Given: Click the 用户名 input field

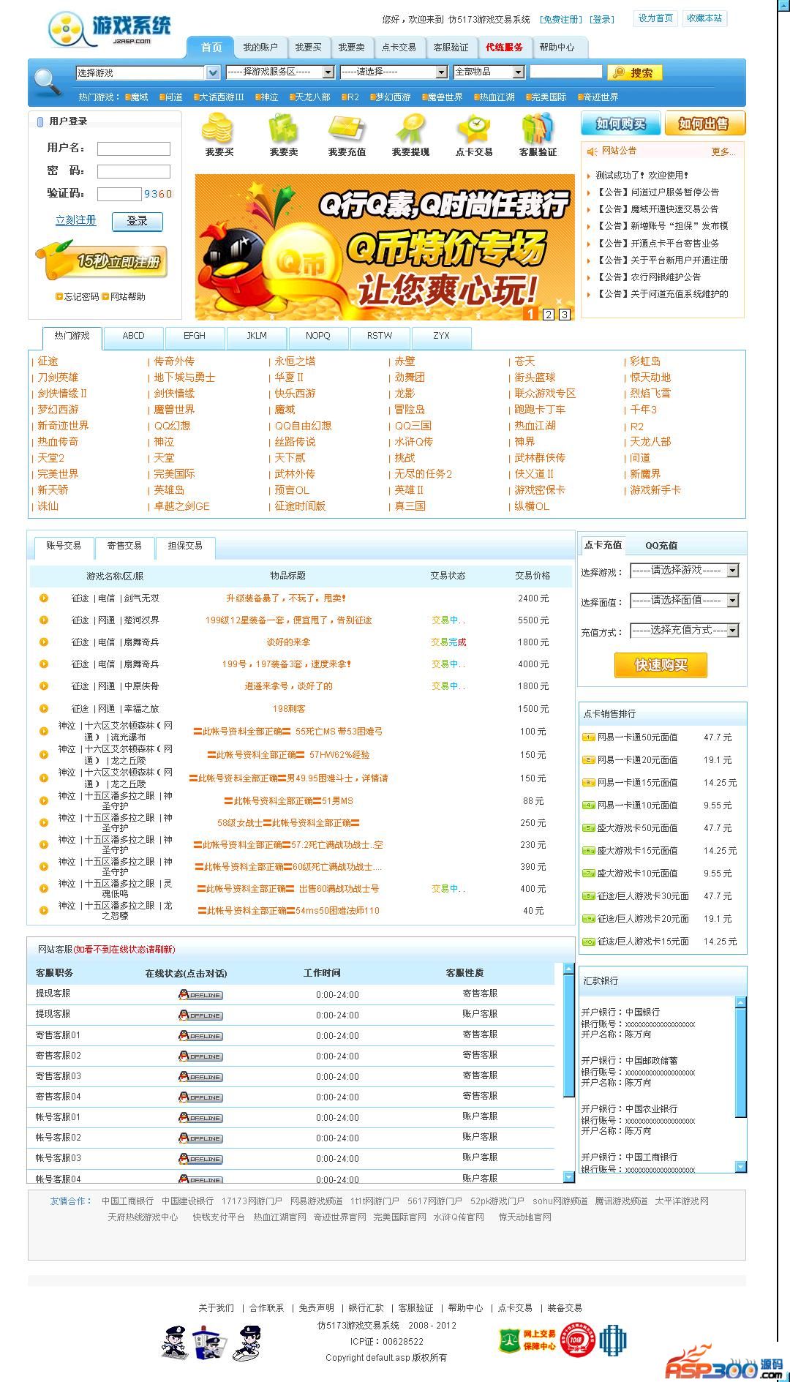Looking at the screenshot, I should pyautogui.click(x=134, y=149).
